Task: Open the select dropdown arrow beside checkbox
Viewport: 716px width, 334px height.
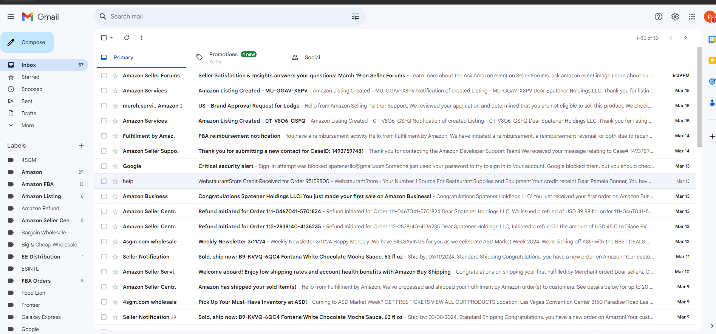Action: [111, 38]
